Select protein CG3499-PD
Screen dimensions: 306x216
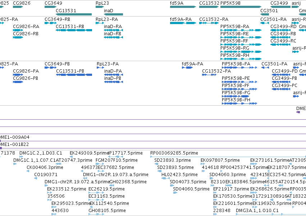(x=281, y=75)
